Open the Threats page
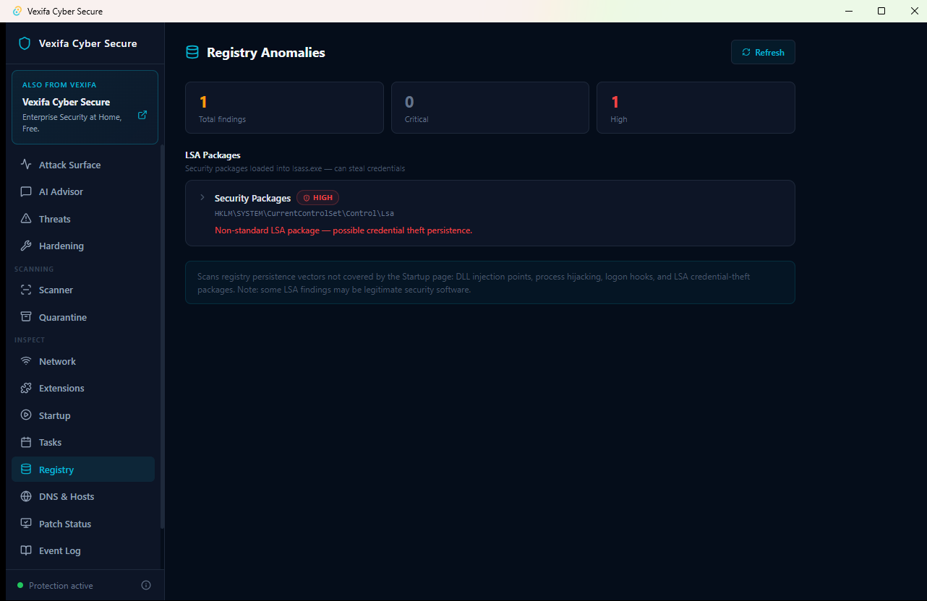The height and width of the screenshot is (601, 927). click(x=83, y=219)
